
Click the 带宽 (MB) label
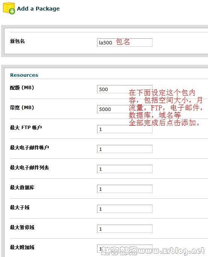coord(22,108)
